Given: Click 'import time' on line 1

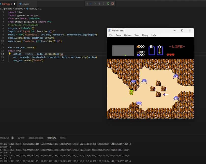Looking at the screenshot, I should pyautogui.click(x=15, y=12).
